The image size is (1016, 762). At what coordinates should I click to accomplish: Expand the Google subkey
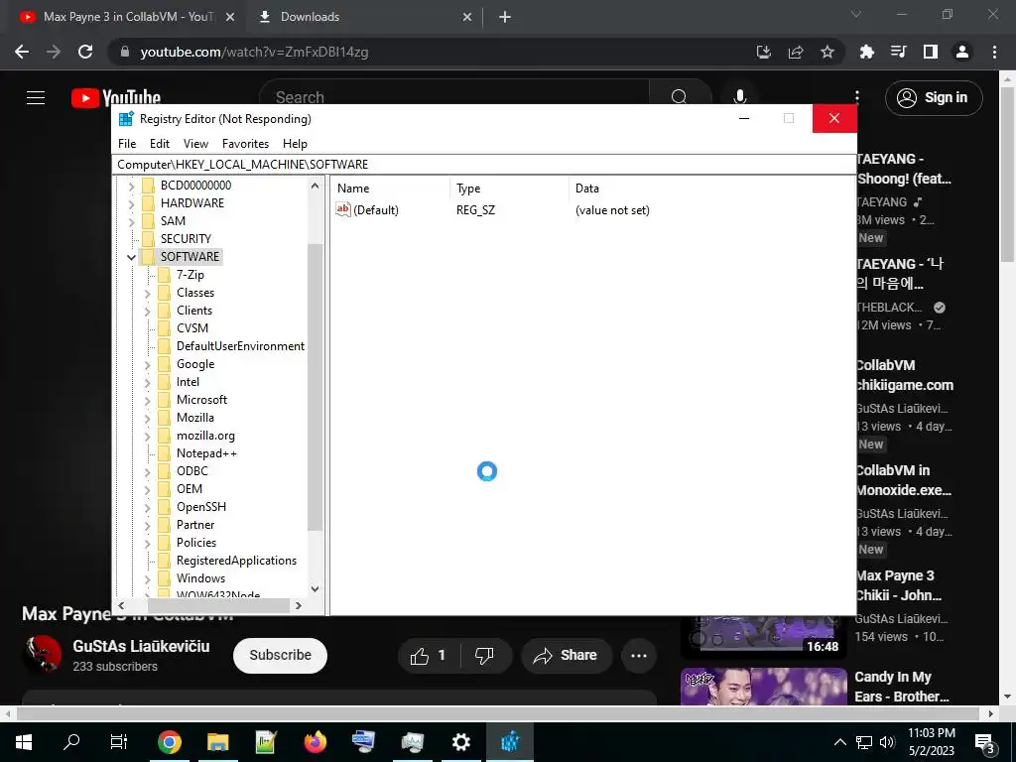tap(147, 365)
